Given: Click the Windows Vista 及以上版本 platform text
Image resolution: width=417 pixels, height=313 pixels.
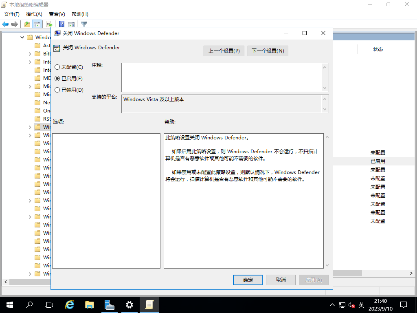Looking at the screenshot, I should [x=154, y=99].
